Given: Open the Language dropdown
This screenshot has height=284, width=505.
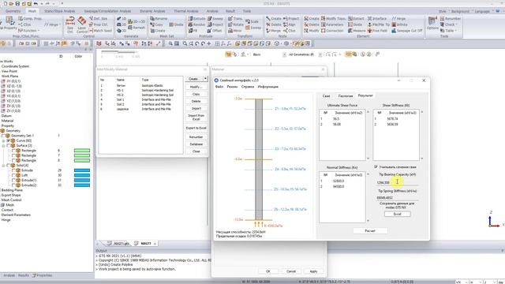Looking at the screenshot, I should click(483, 12).
